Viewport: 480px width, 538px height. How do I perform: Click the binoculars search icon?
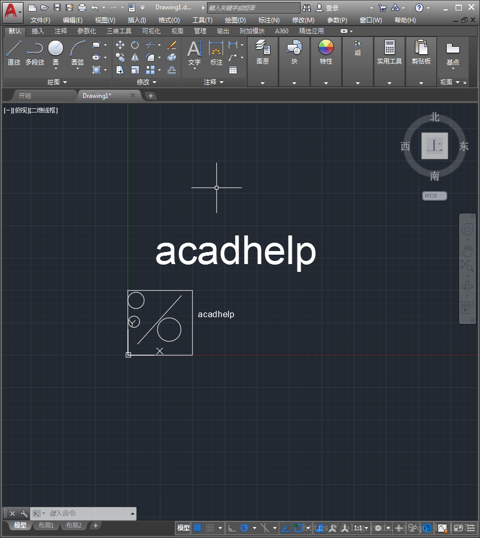pyautogui.click(x=307, y=7)
